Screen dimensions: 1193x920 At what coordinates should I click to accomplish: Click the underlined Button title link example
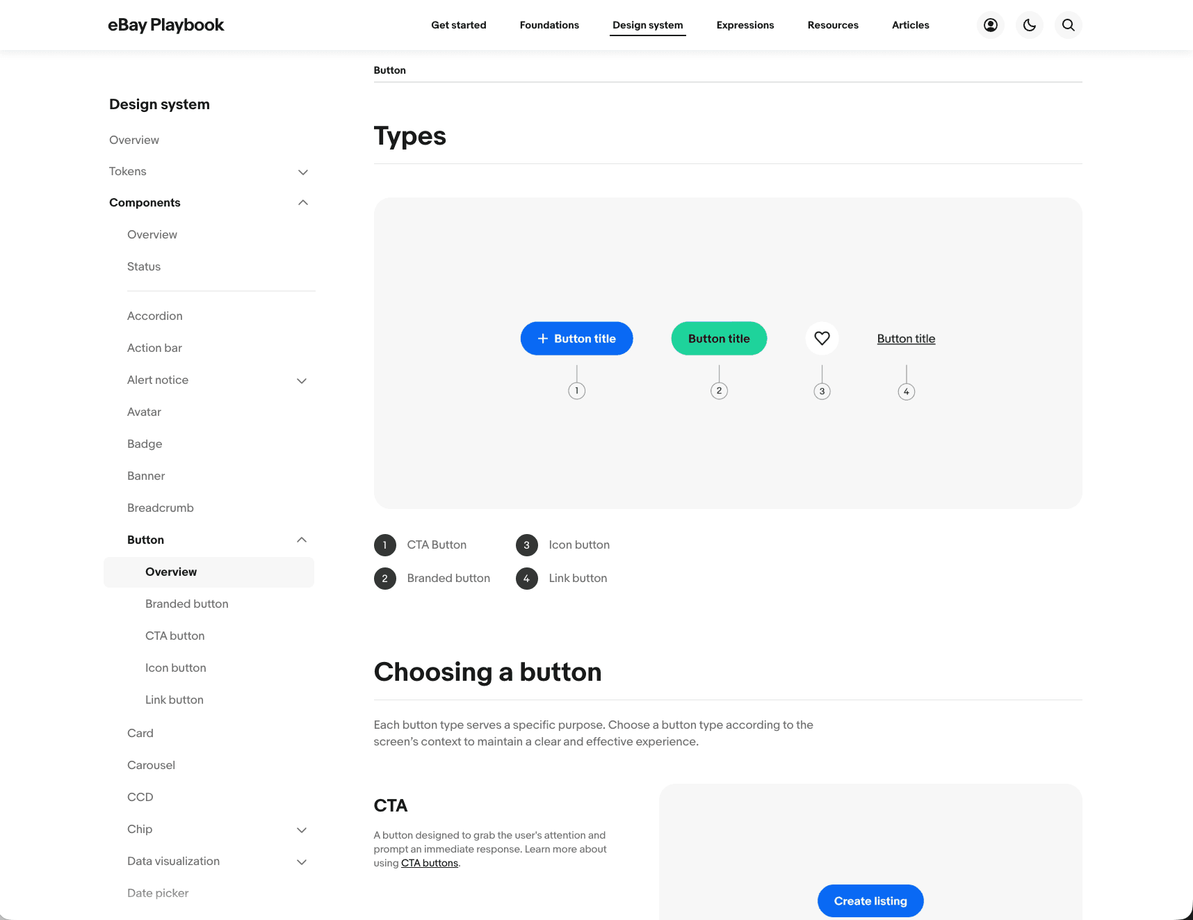coord(906,339)
